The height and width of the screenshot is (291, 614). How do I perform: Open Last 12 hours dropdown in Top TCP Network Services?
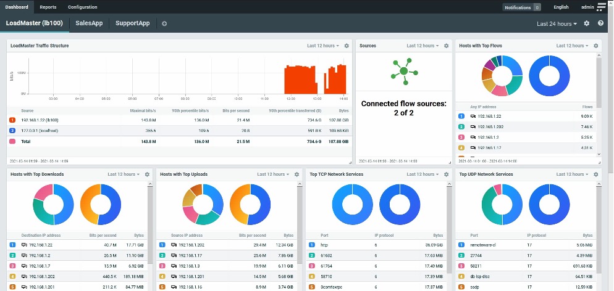point(423,174)
